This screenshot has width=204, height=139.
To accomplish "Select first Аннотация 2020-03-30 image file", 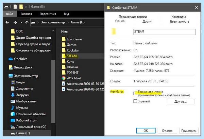I will click(83, 84).
